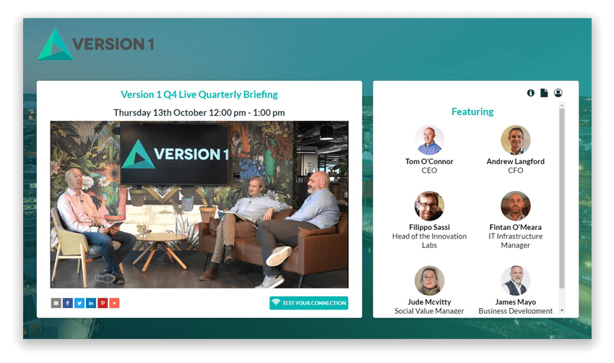614x363 pixels.
Task: Select Tom O'Connor's profile photo
Action: tap(429, 140)
